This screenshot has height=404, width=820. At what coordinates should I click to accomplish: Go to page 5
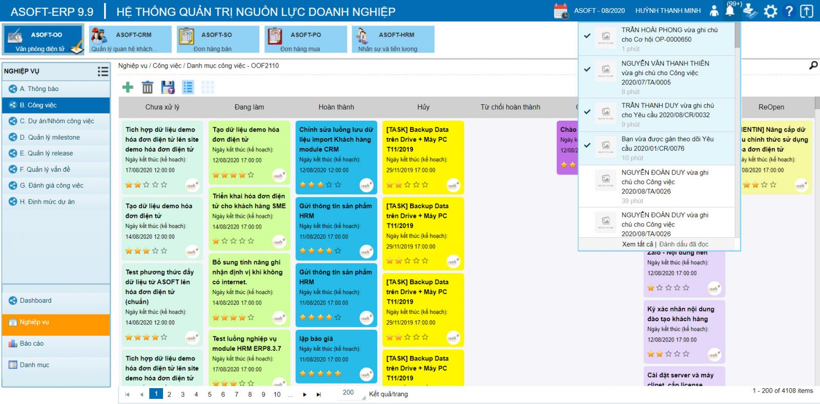tap(210, 394)
